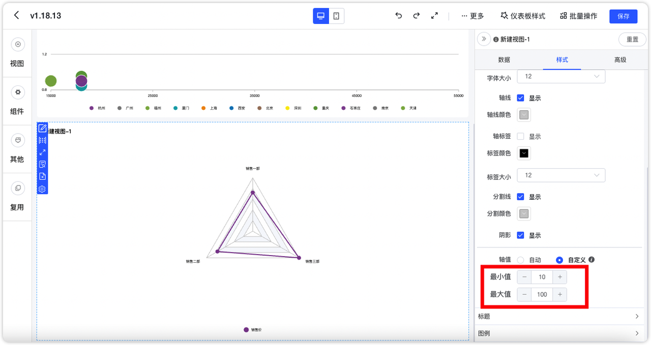Viewport: 651px width, 345px height.
Task: Switch to mobile layout preview
Action: 337,16
